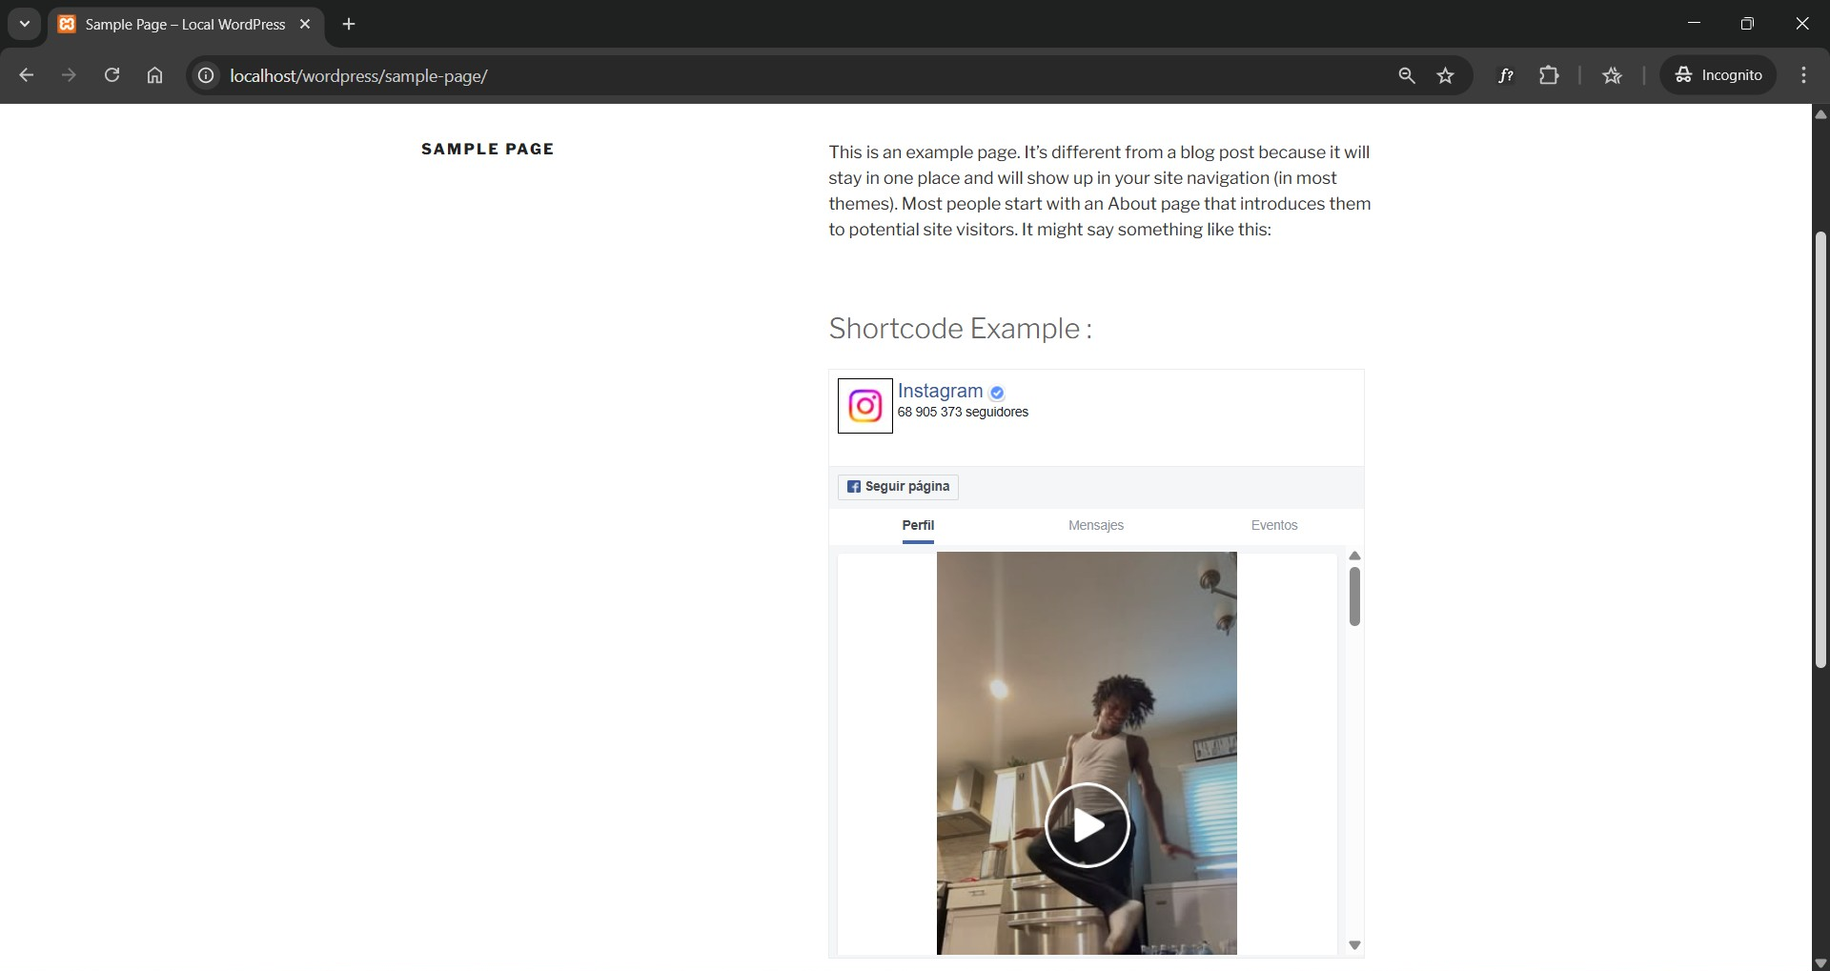Open the Extensions puzzle piece icon

[1549, 75]
